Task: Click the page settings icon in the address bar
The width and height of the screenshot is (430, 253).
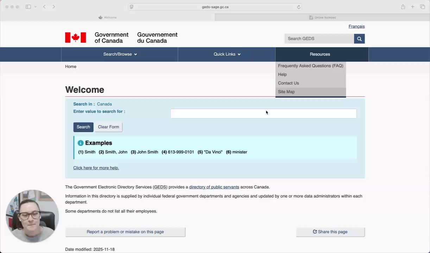Action: (132, 7)
